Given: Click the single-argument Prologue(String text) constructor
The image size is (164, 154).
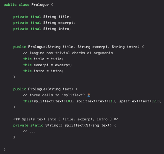Looking at the screenshot, I should coord(45,89).
